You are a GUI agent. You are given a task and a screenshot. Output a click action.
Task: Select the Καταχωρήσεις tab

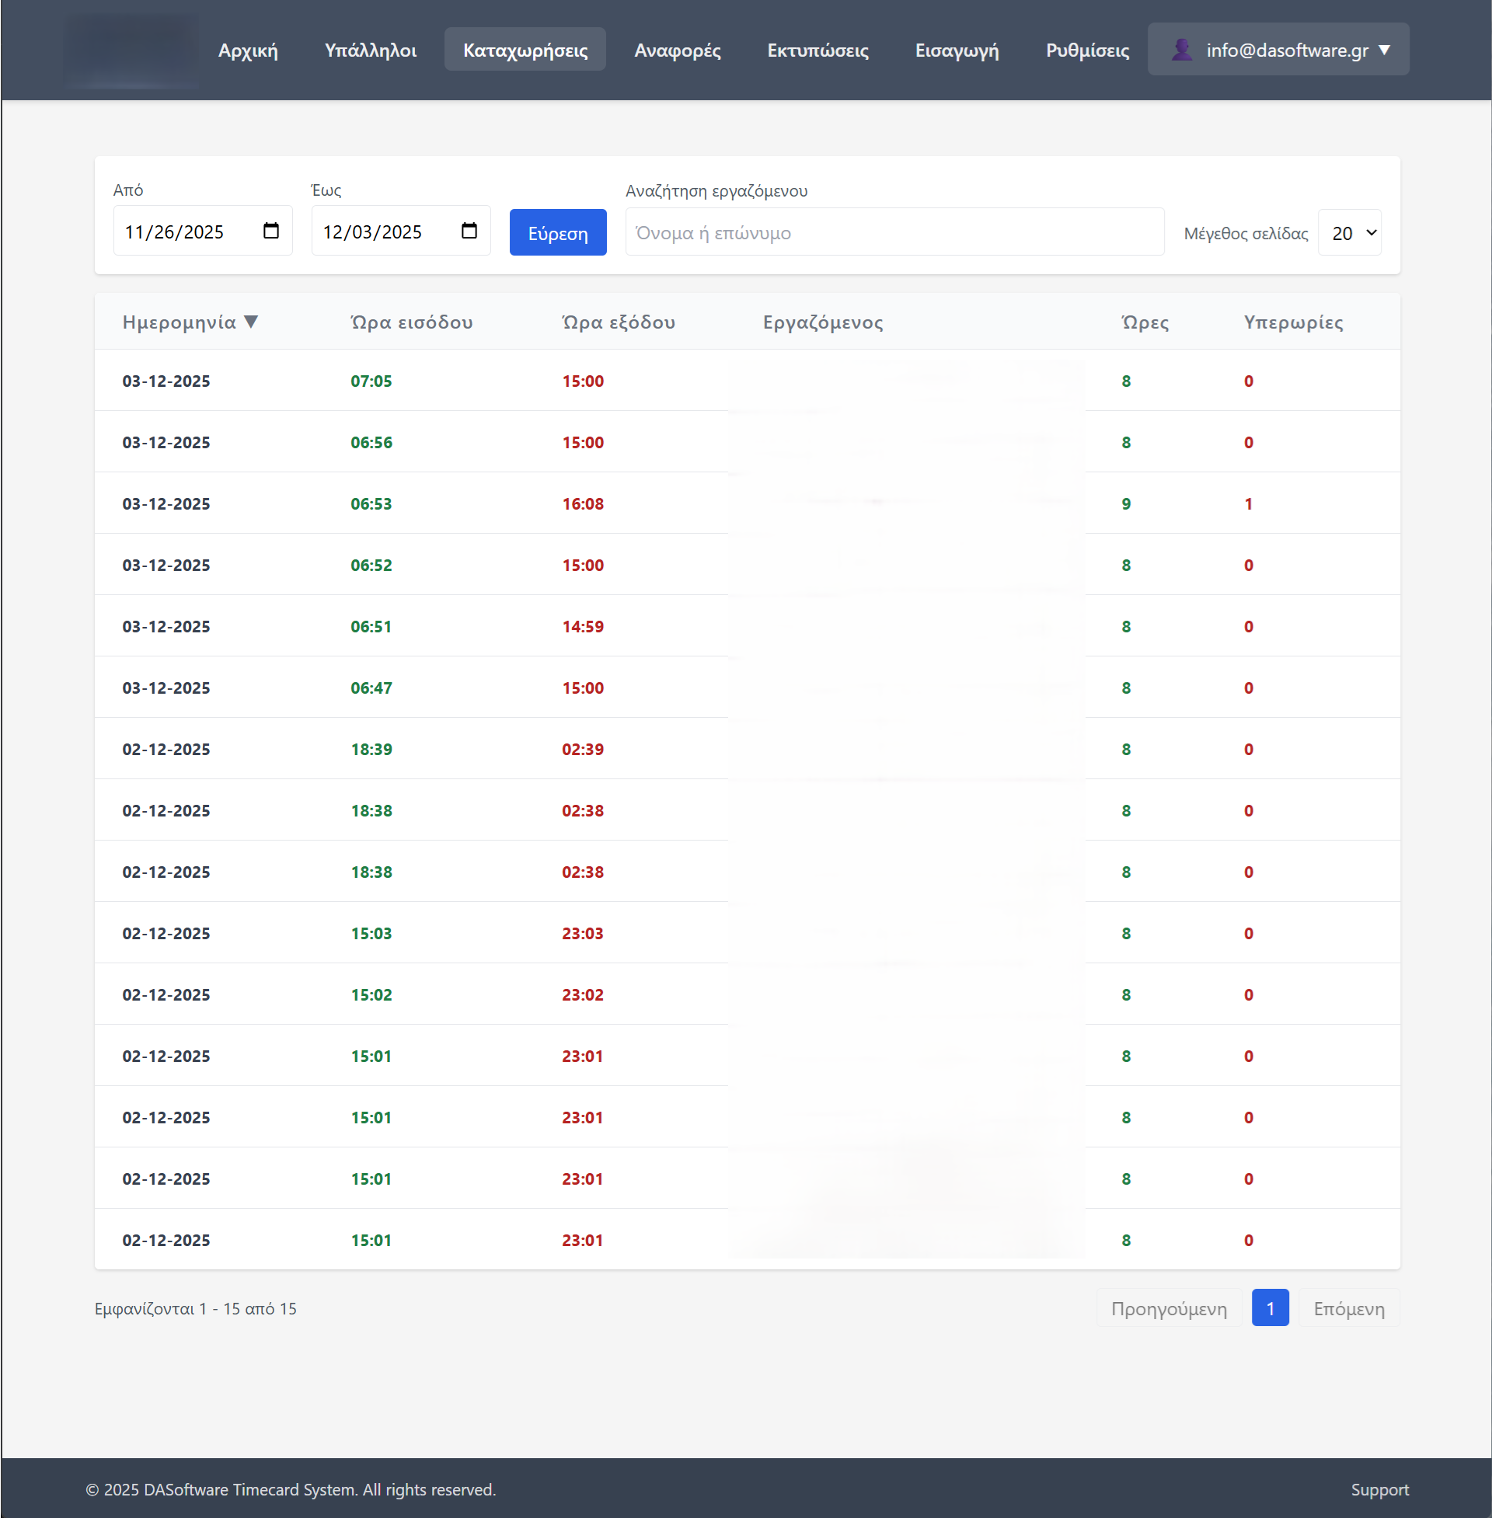click(525, 49)
